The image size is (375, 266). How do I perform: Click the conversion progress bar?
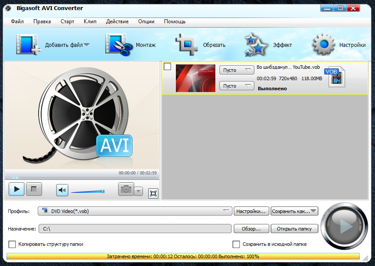coord(183,256)
